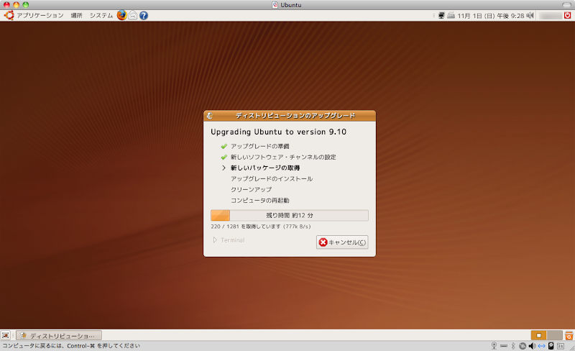This screenshot has height=351, width=575.
Task: Click the download progress bar showing 残り時間
Action: click(x=290, y=215)
